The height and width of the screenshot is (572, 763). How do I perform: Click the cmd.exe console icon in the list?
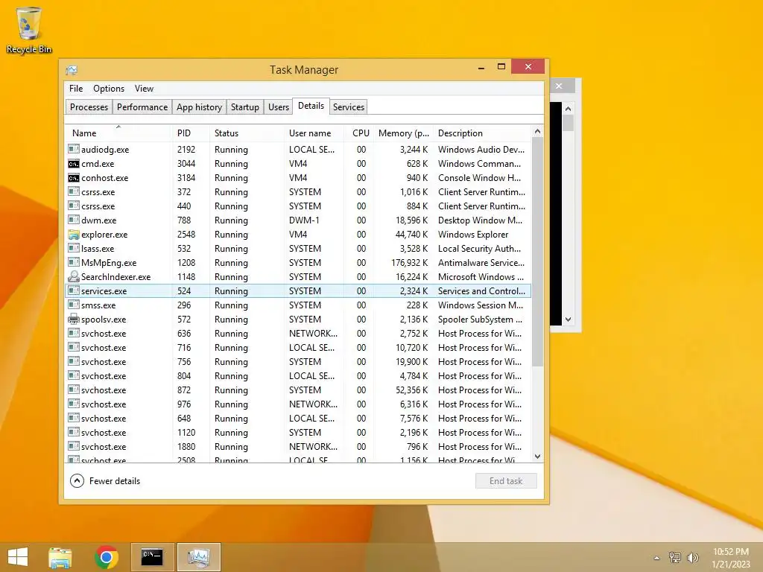coord(74,163)
